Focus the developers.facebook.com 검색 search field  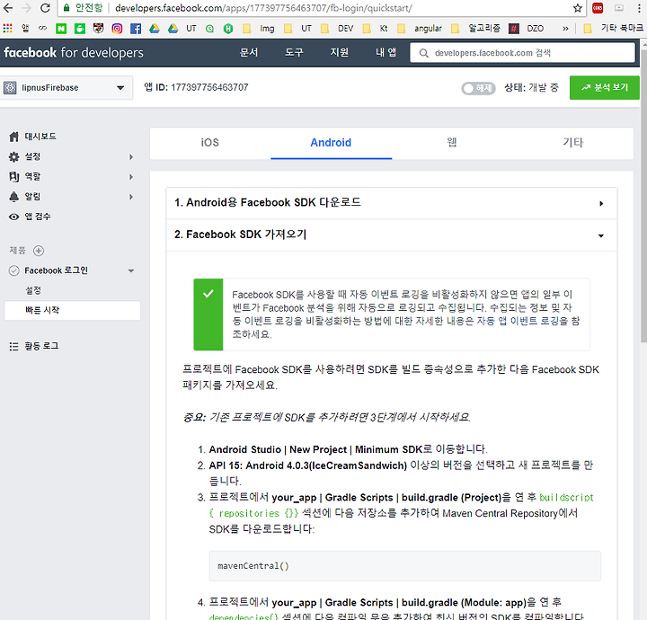tap(522, 53)
